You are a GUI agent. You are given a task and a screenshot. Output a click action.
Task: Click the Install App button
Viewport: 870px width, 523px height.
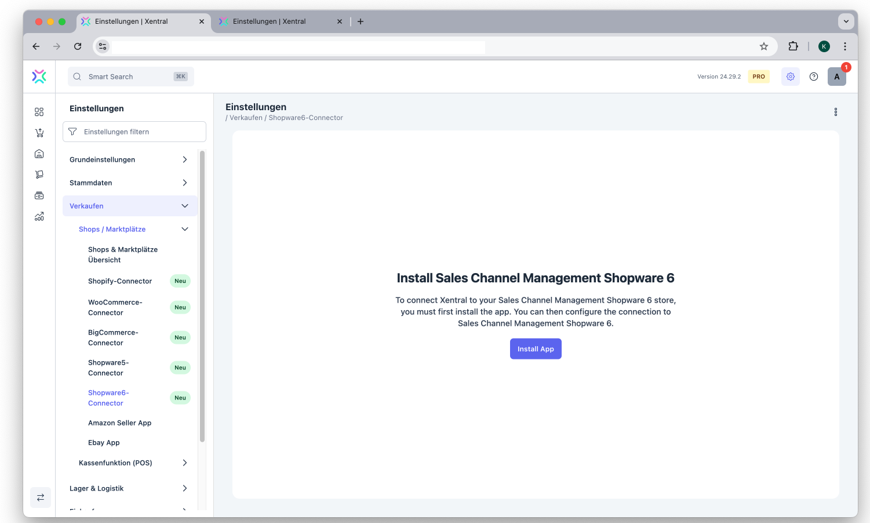(535, 349)
